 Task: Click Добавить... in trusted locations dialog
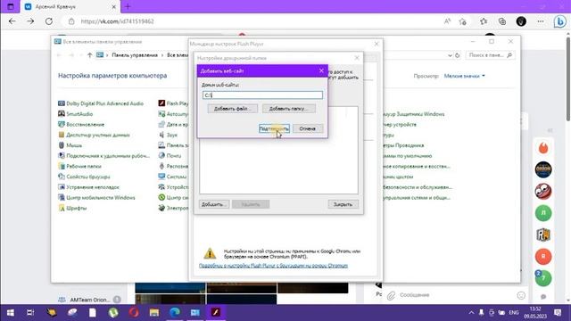click(x=214, y=204)
